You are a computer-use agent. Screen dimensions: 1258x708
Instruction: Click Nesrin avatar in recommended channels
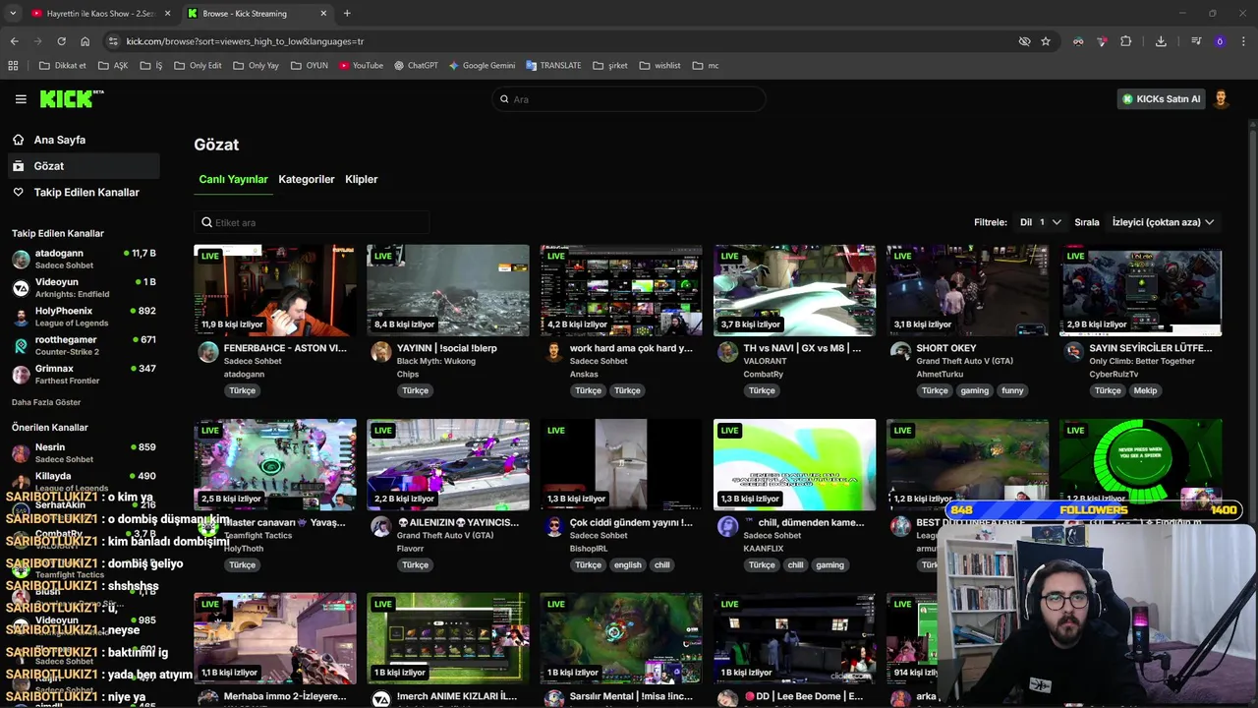pyautogui.click(x=21, y=453)
